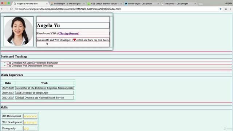233x131 pixels.
Task: Click the iOS Development skill cell
Action: (12, 116)
